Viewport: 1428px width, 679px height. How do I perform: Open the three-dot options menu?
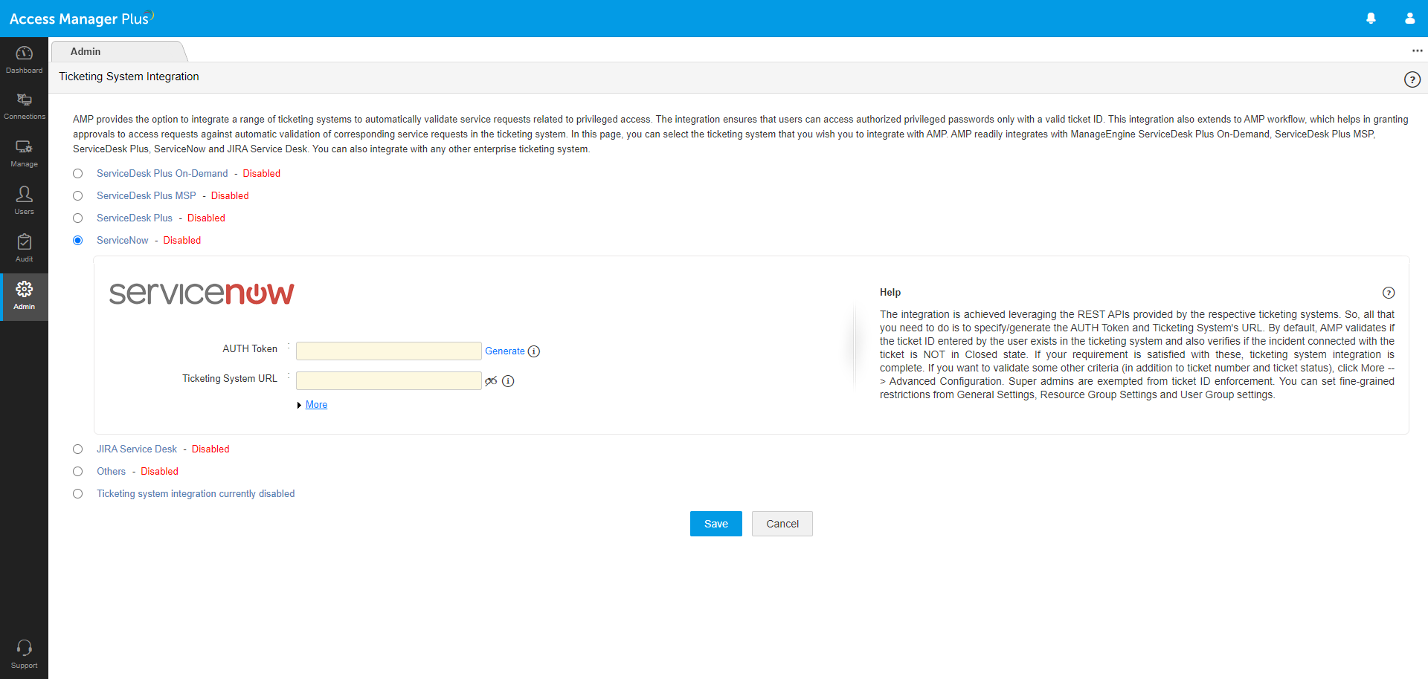click(1417, 51)
